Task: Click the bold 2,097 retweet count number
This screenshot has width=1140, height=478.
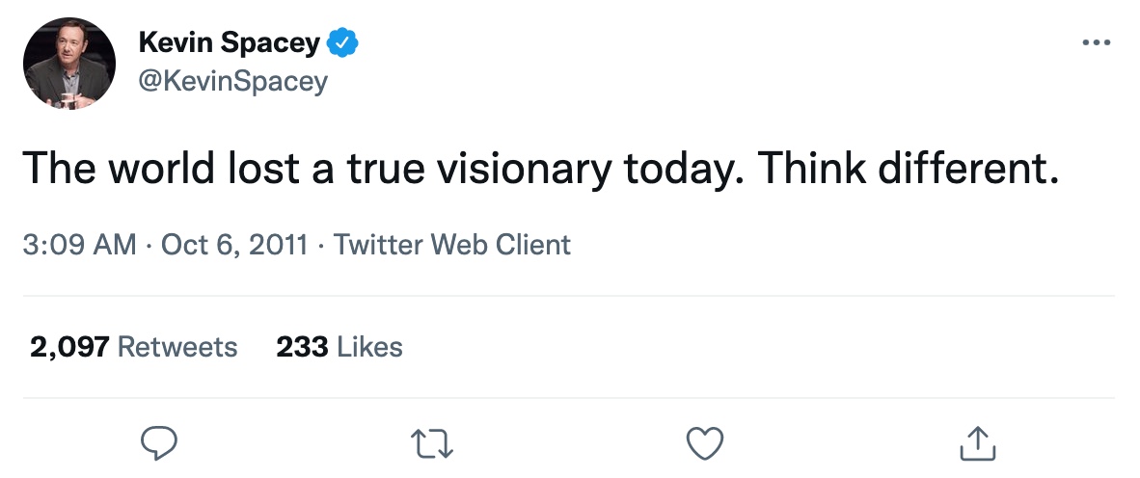Action: click(70, 347)
